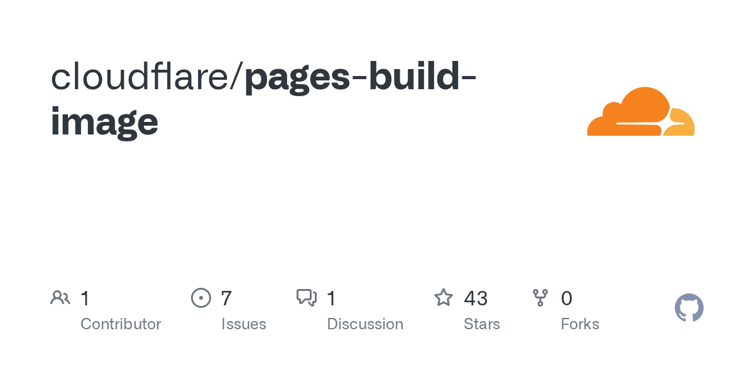Click the fork count 0

(567, 298)
